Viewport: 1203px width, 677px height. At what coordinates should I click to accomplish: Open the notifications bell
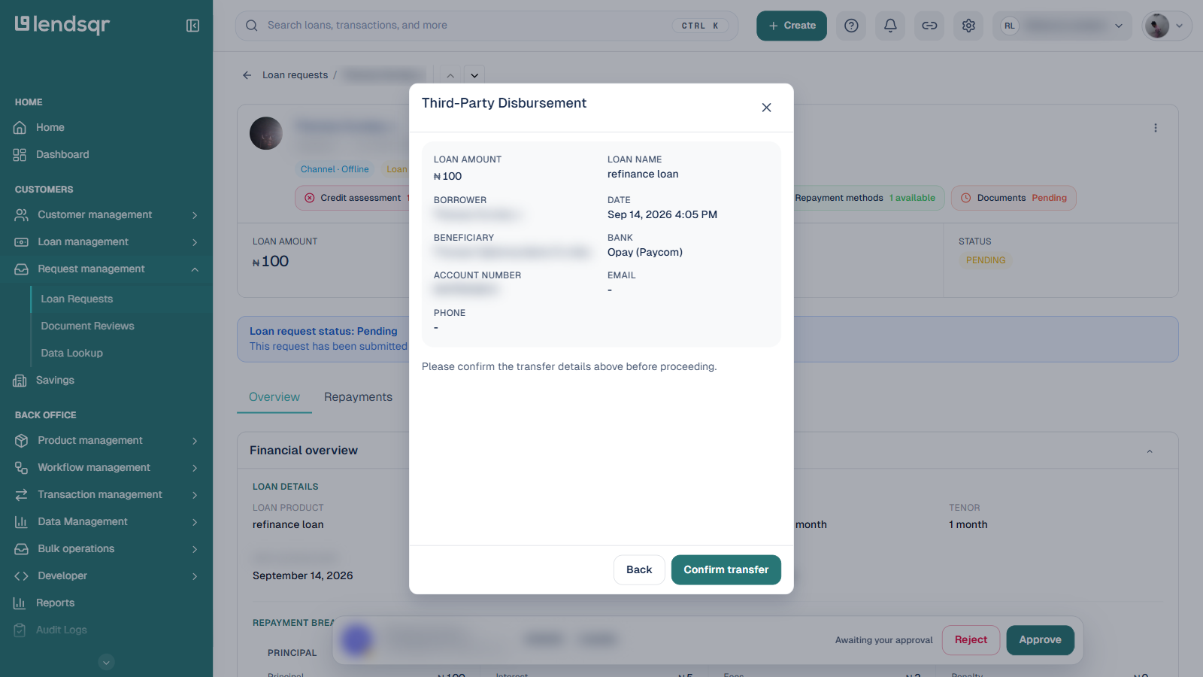click(890, 26)
